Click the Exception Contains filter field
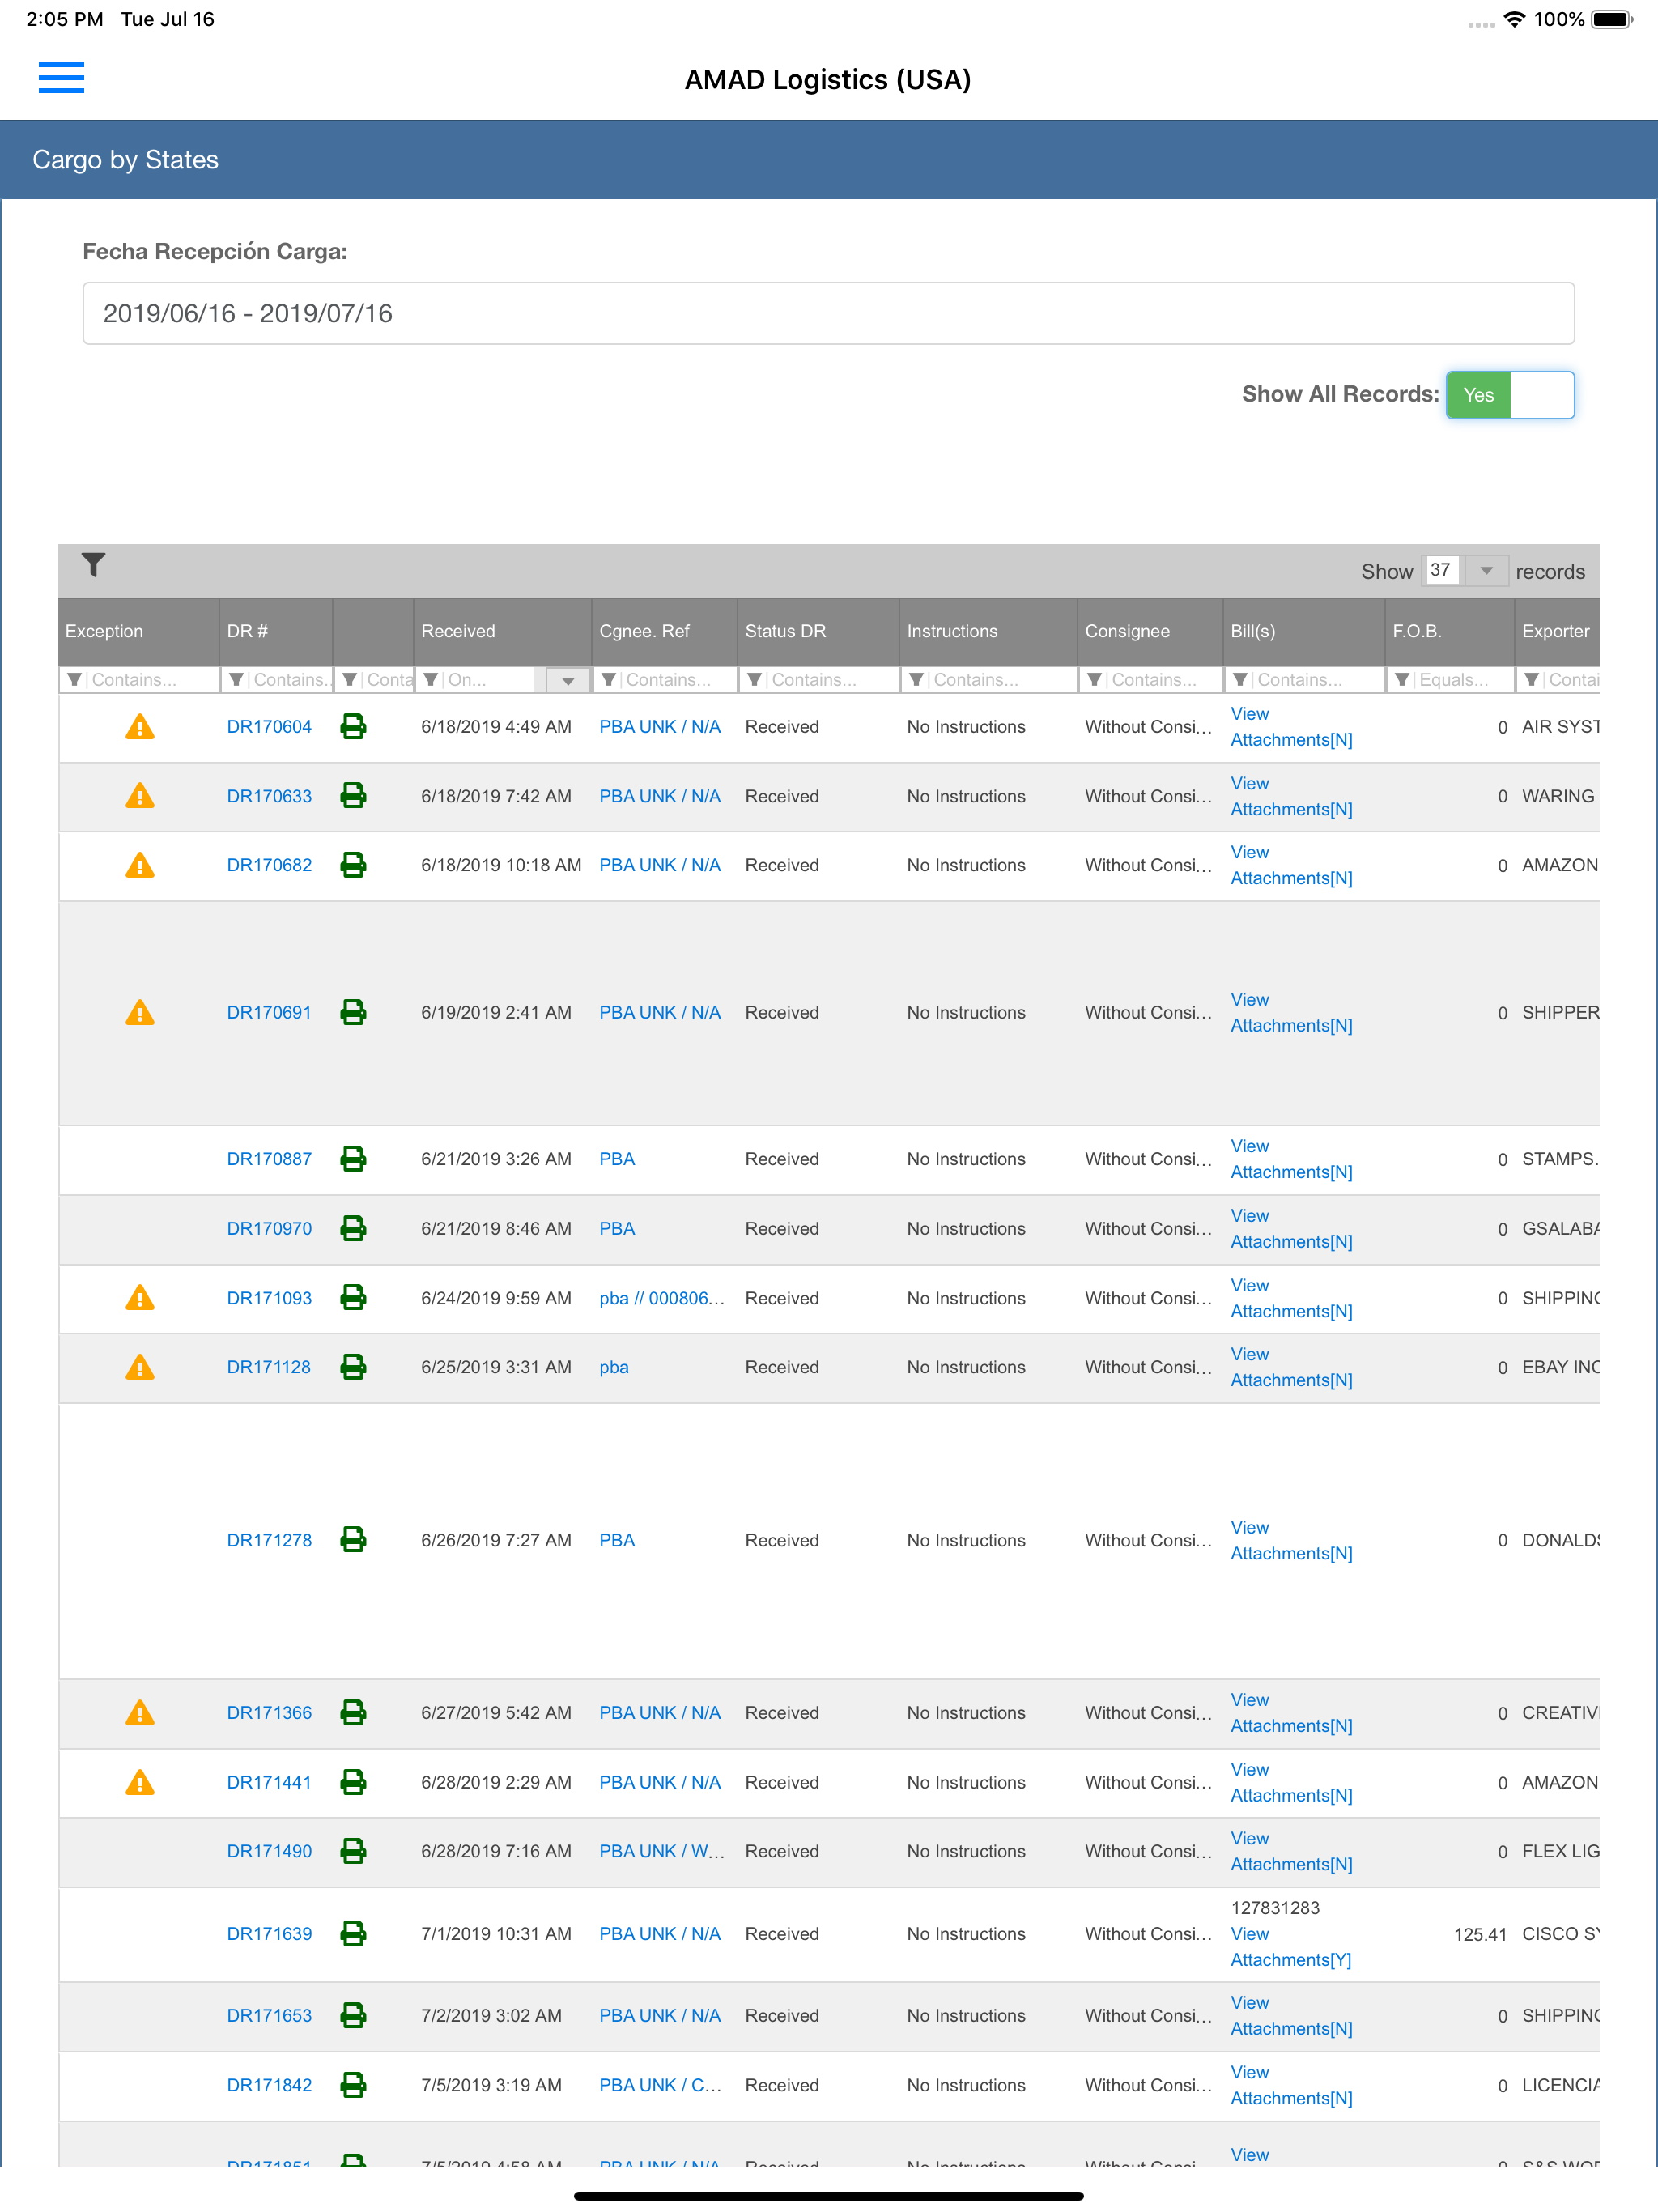The width and height of the screenshot is (1658, 2212). click(139, 680)
